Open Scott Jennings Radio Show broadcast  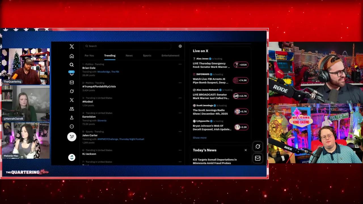click(x=210, y=112)
